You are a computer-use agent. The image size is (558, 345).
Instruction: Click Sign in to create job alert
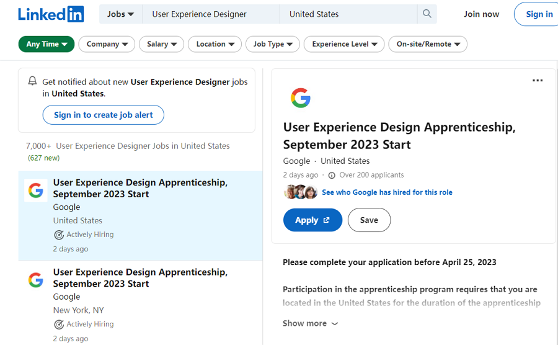103,115
